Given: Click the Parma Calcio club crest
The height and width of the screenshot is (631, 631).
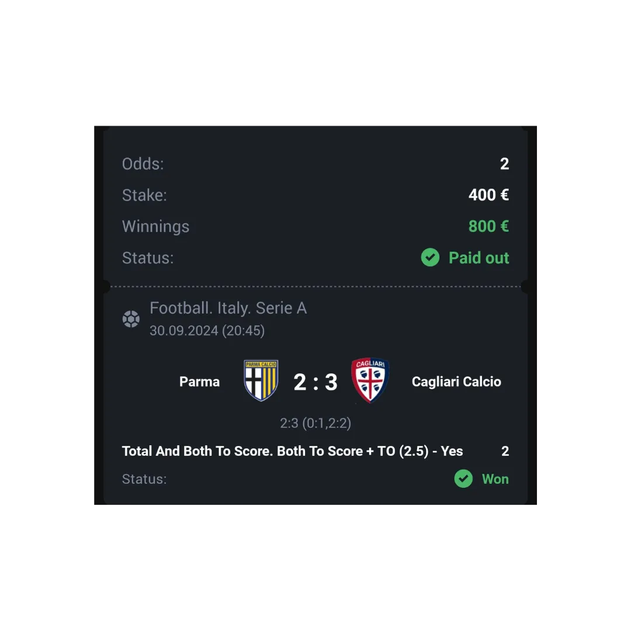Looking at the screenshot, I should coord(261,381).
